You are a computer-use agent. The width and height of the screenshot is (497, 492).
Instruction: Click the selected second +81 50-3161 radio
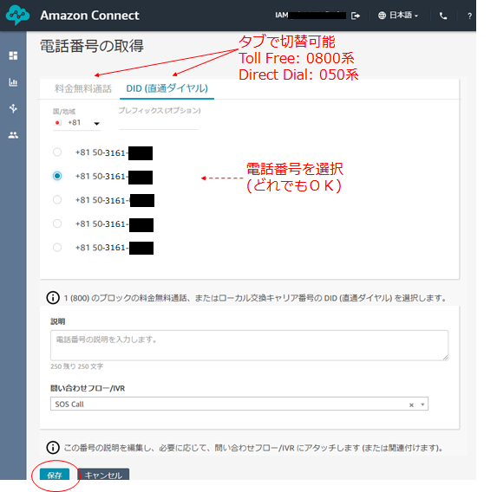tap(57, 176)
